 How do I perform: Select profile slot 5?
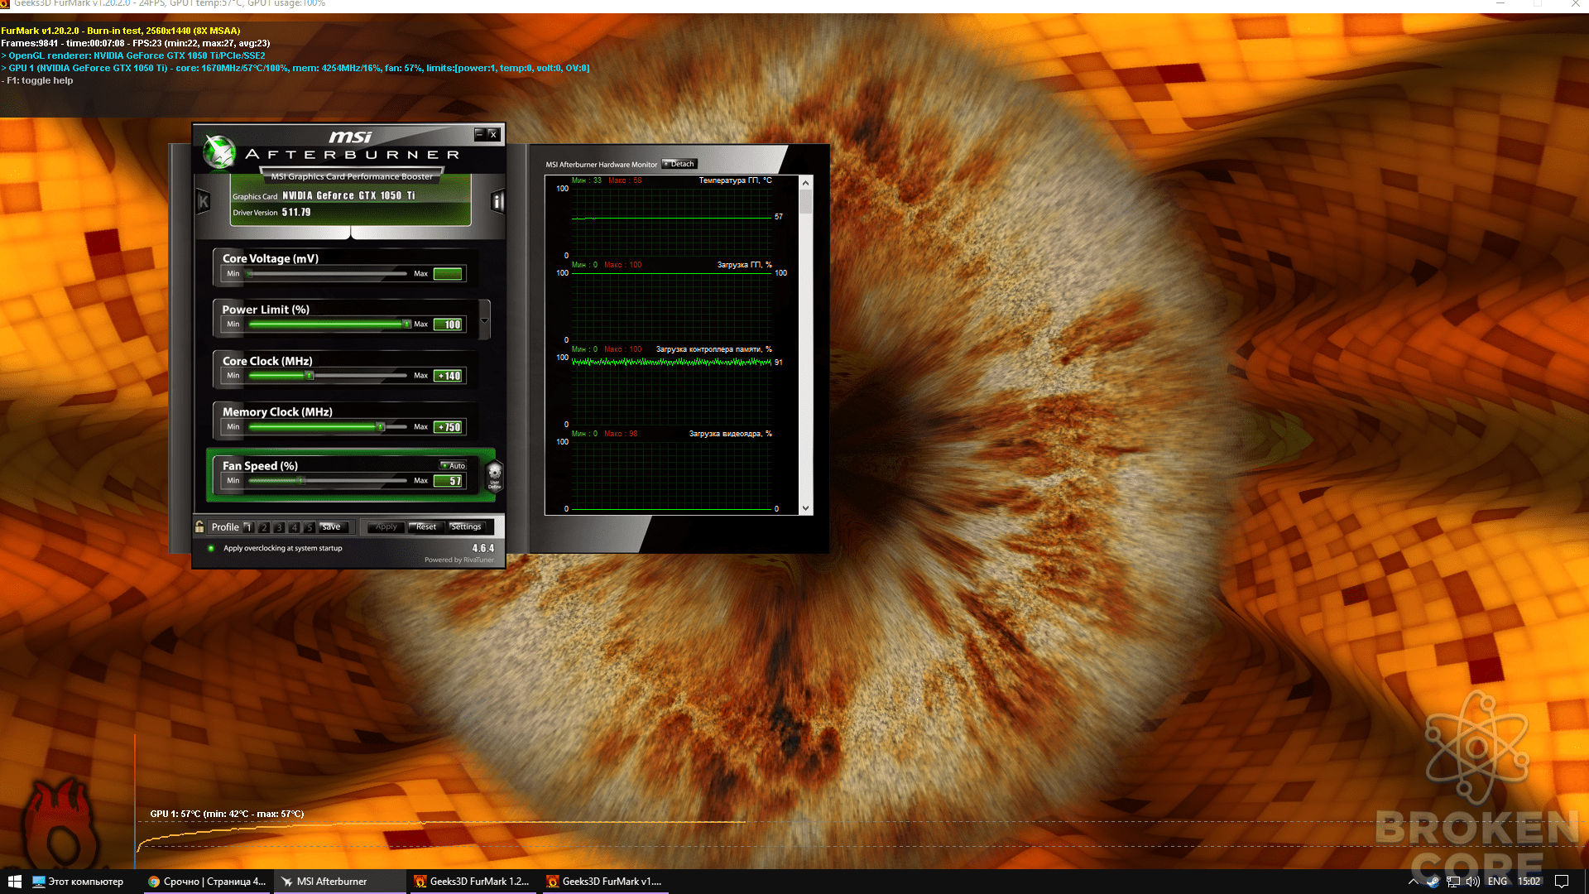point(309,527)
